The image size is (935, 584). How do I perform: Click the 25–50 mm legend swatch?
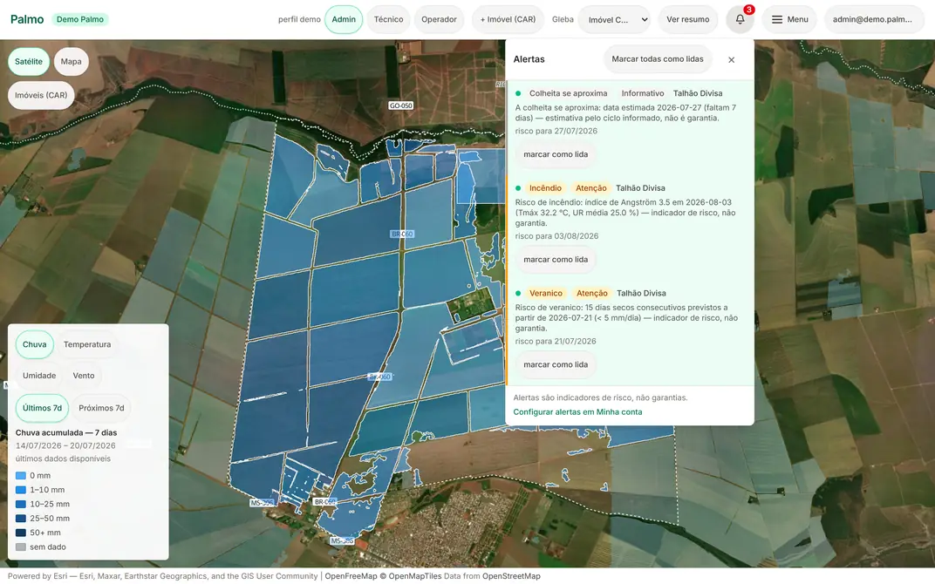point(21,519)
